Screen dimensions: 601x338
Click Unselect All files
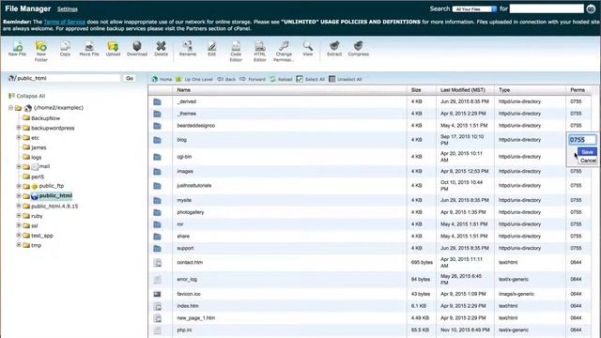click(x=346, y=79)
